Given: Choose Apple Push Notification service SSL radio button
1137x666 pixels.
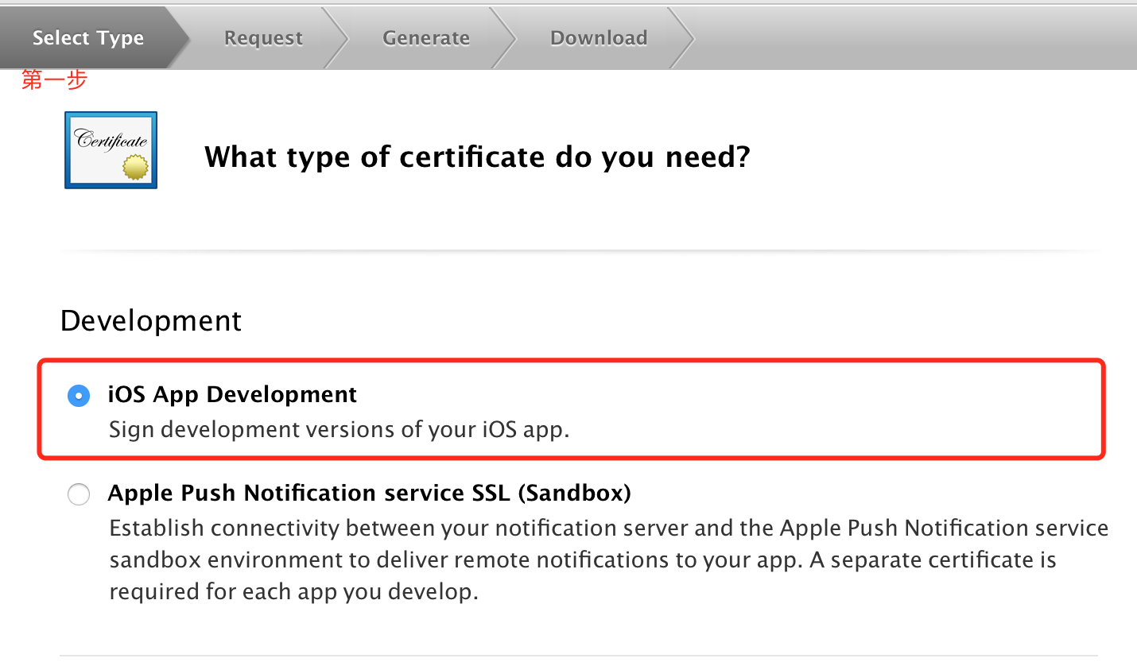Looking at the screenshot, I should [x=79, y=494].
